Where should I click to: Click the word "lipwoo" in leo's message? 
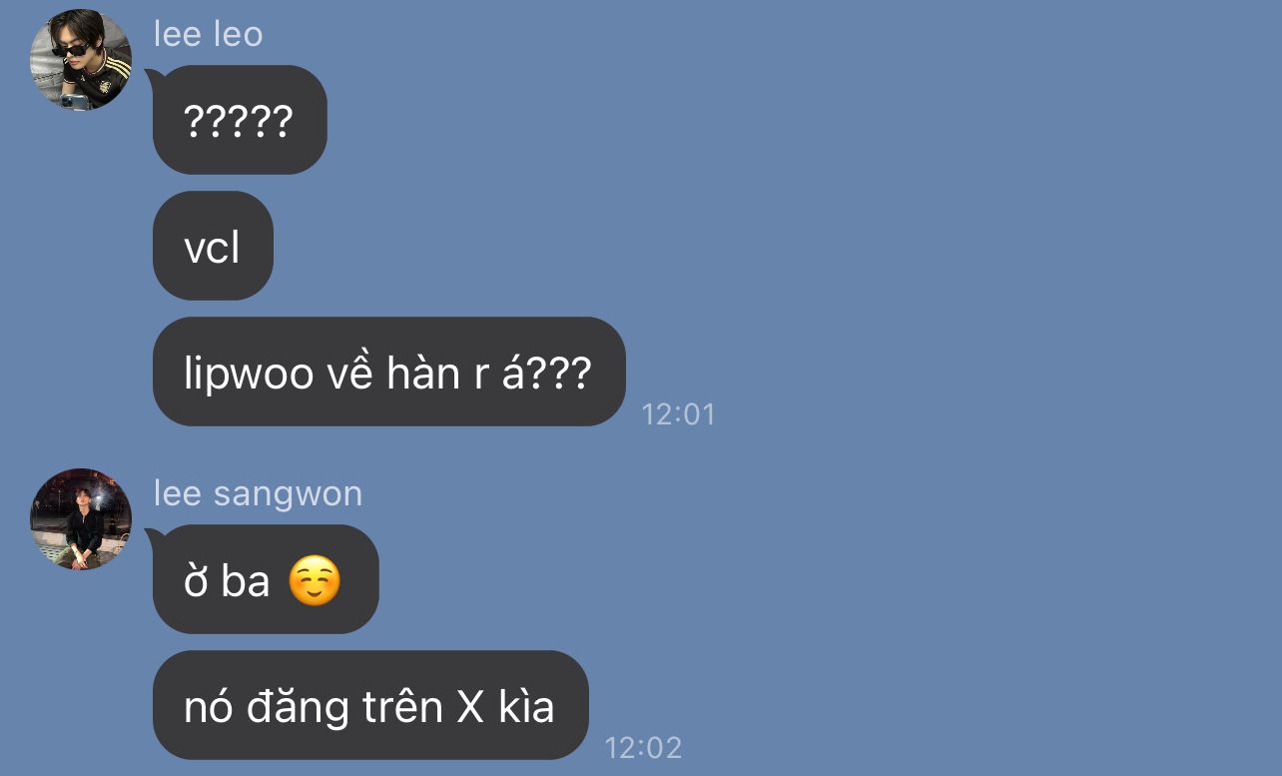click(x=249, y=374)
